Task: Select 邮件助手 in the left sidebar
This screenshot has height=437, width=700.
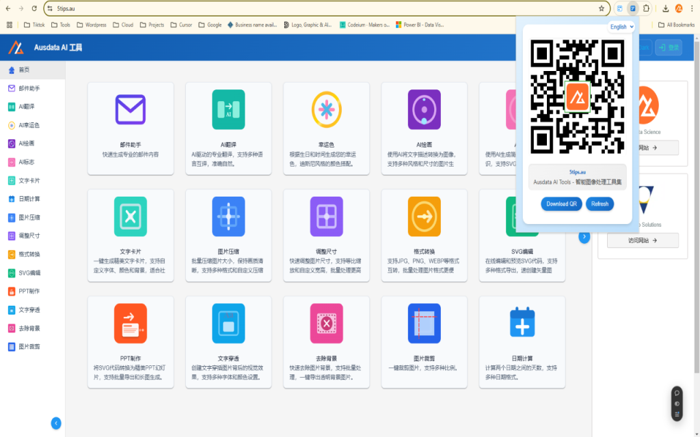Action: pos(33,88)
